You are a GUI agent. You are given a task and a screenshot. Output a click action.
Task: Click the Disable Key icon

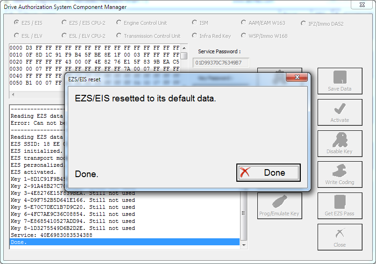340,140
